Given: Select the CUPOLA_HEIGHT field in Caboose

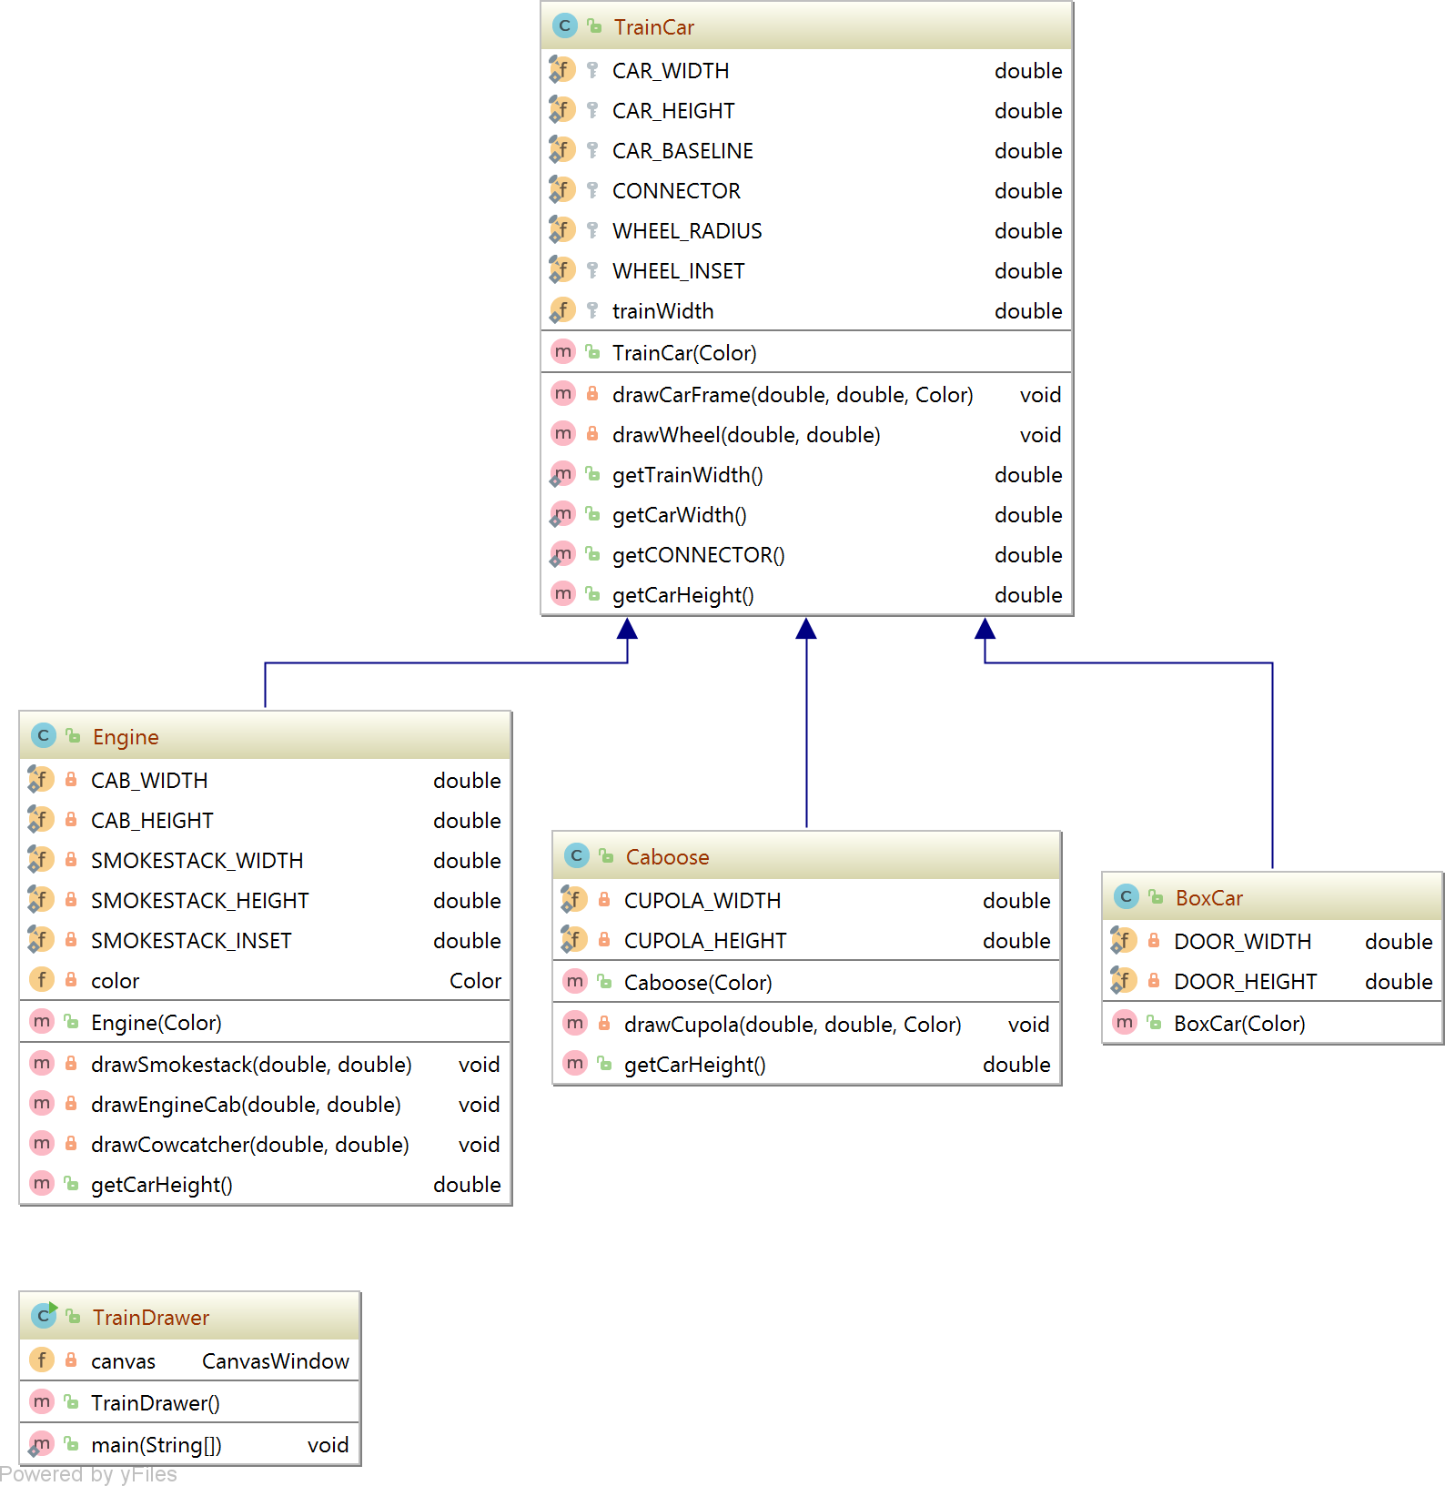Looking at the screenshot, I should click(x=704, y=940).
